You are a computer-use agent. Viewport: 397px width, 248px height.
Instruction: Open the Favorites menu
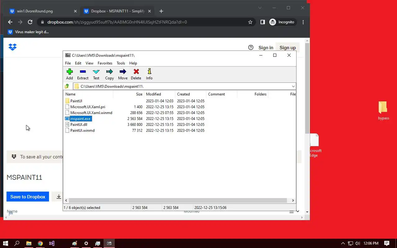pyautogui.click(x=105, y=63)
